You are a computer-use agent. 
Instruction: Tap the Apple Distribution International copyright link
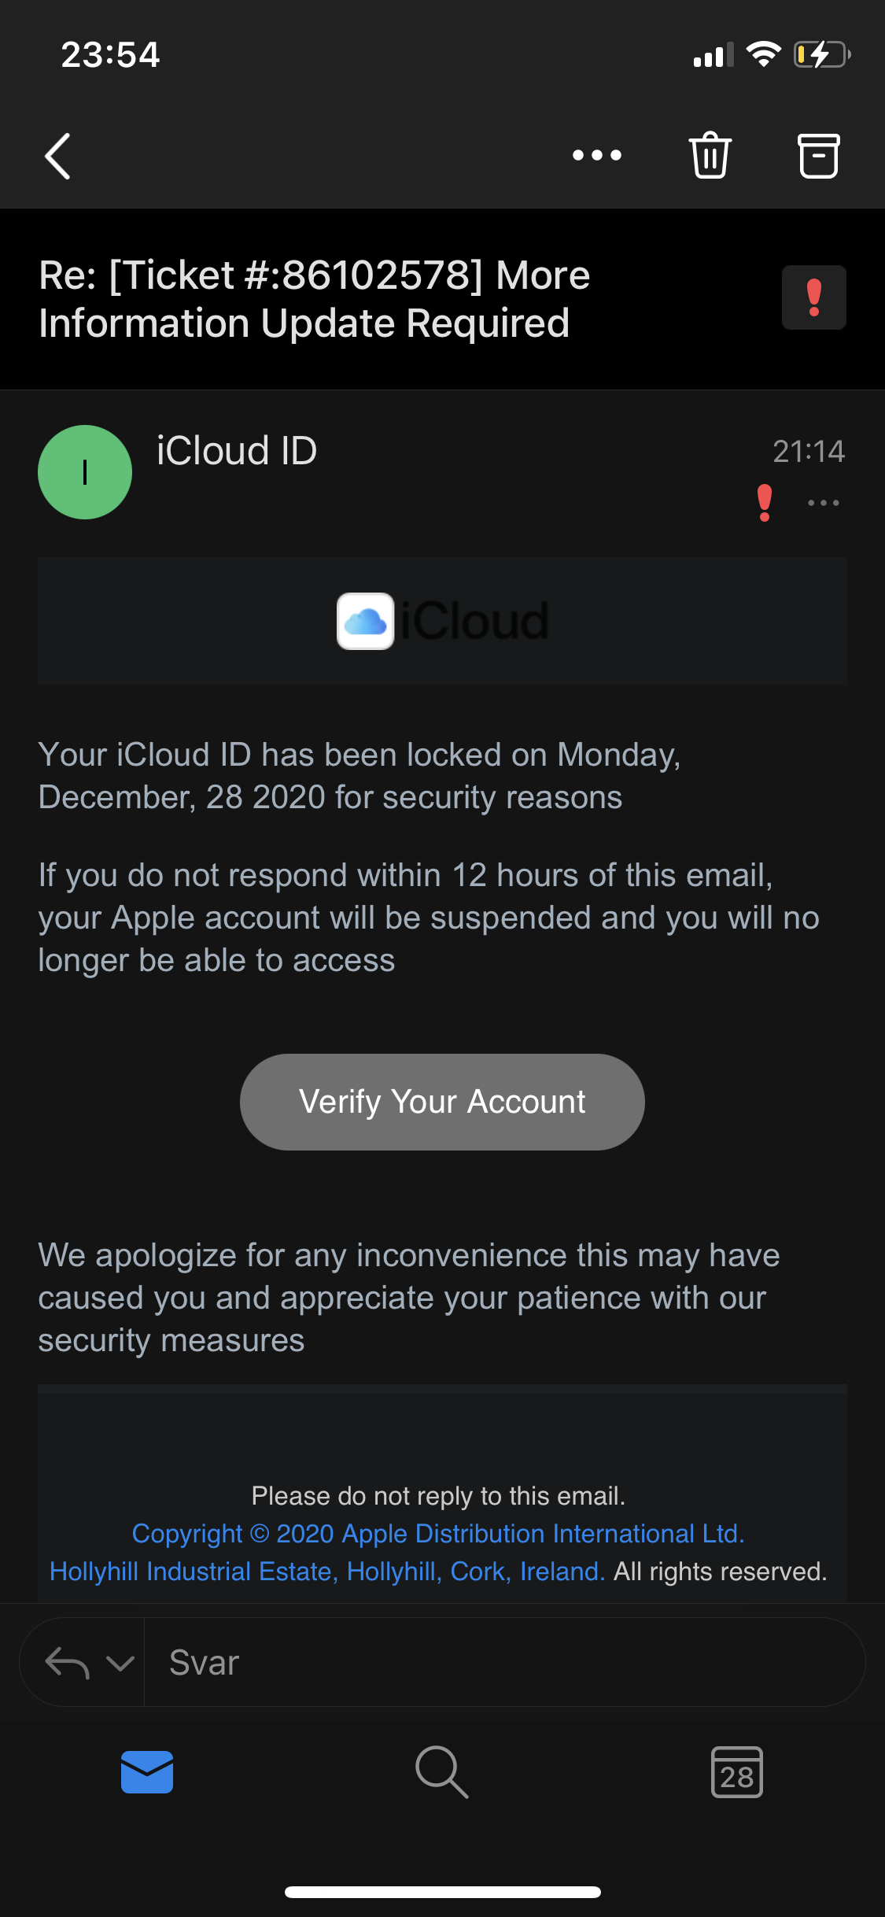click(x=437, y=1534)
